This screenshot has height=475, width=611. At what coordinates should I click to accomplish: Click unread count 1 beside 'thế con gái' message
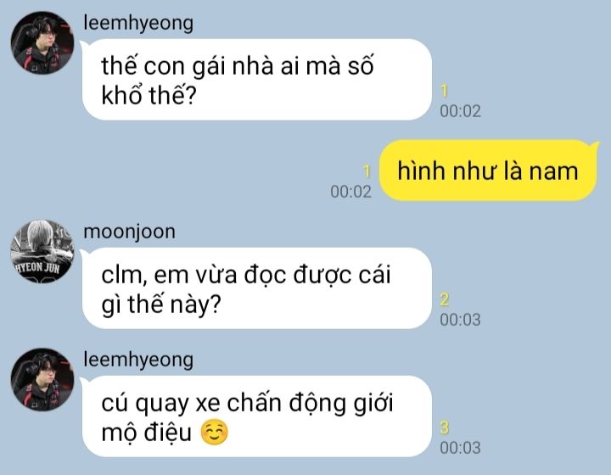point(444,91)
